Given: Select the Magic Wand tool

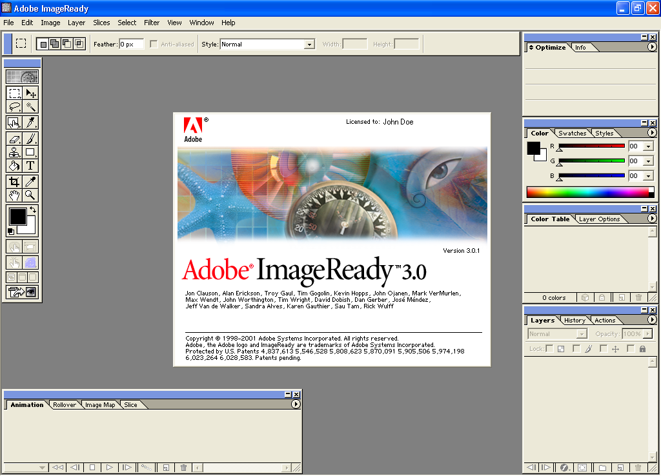Looking at the screenshot, I should click(x=30, y=106).
